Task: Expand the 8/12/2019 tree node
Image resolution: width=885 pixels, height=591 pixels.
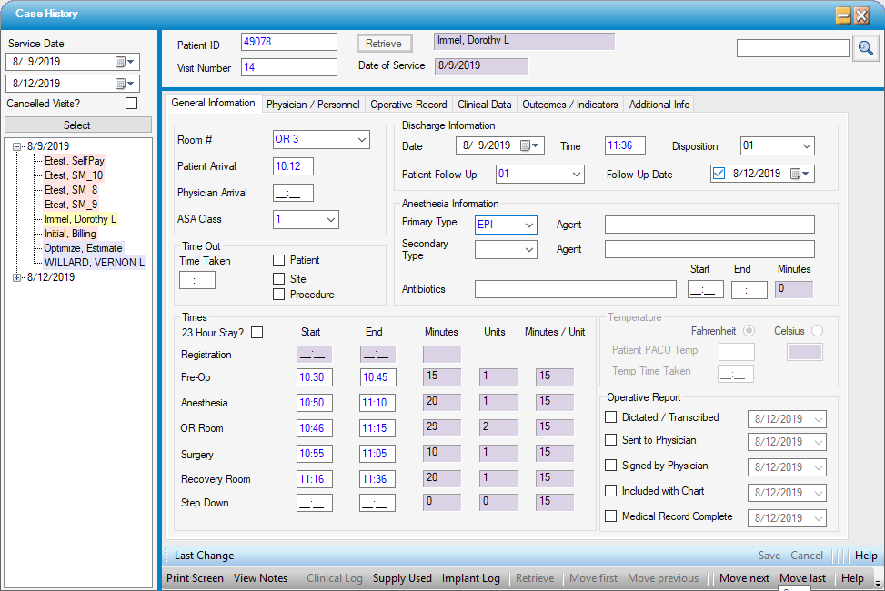Action: [17, 277]
